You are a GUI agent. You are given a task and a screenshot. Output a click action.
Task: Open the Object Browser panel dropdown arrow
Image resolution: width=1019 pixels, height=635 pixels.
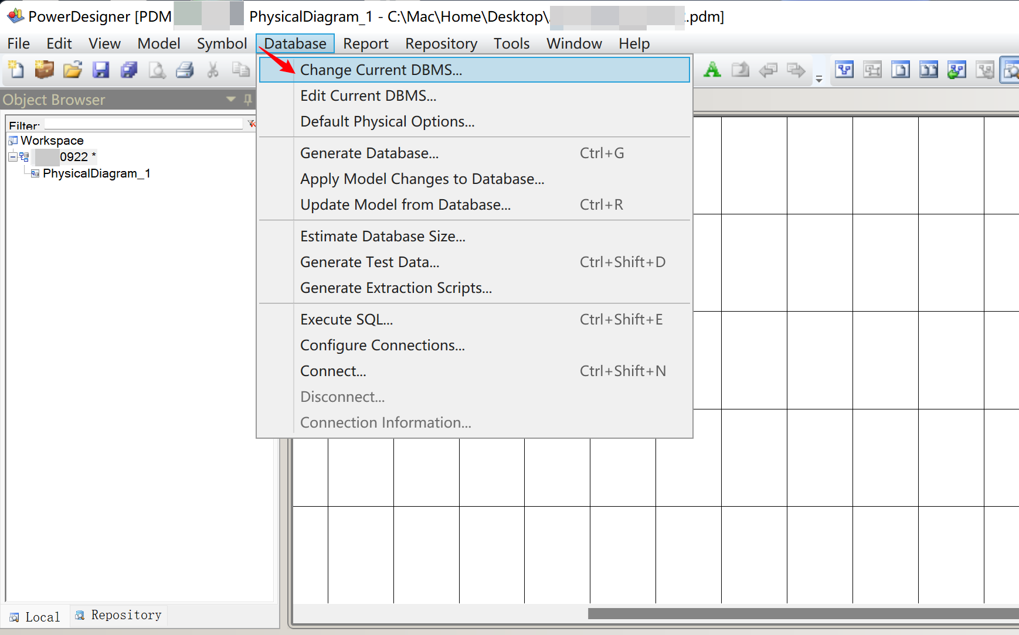(231, 100)
